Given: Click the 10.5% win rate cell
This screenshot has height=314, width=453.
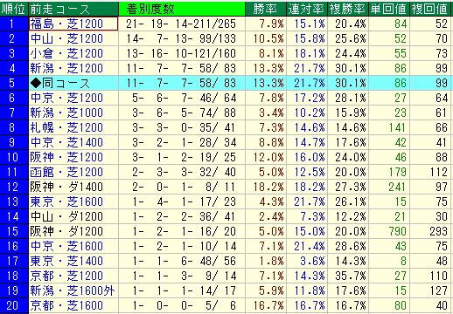Looking at the screenshot, I should [266, 38].
